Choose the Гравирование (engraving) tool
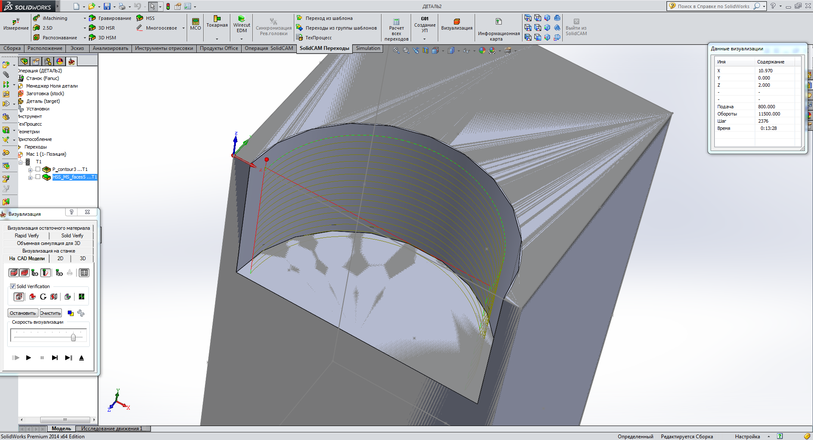Screen dimensions: 813x440 (110, 18)
